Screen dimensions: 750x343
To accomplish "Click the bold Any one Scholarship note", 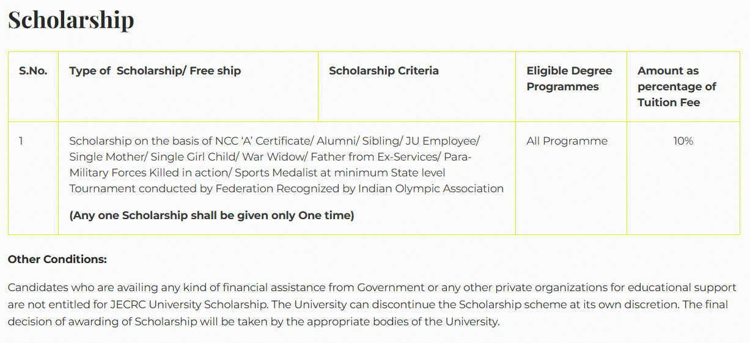I will click(211, 215).
